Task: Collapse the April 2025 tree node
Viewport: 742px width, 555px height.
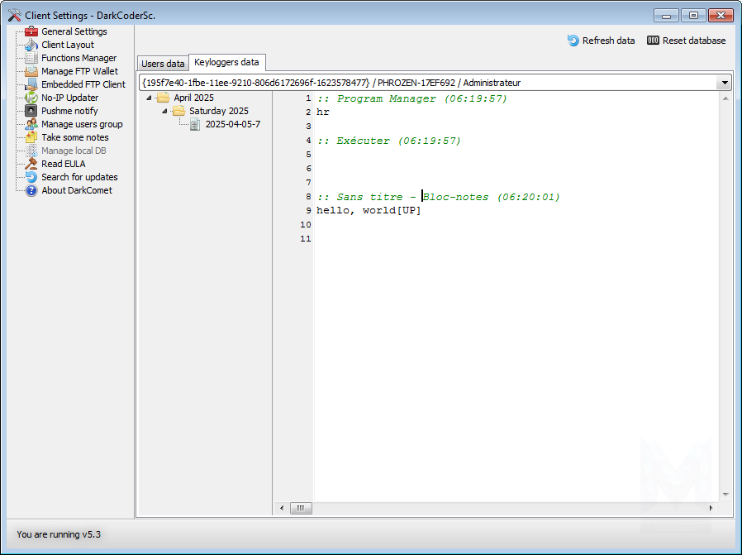Action: point(149,98)
